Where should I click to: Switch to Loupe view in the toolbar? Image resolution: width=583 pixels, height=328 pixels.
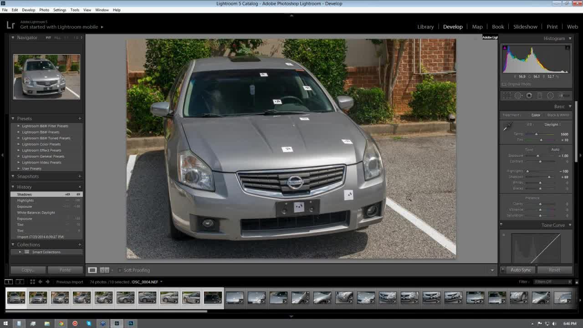click(92, 270)
